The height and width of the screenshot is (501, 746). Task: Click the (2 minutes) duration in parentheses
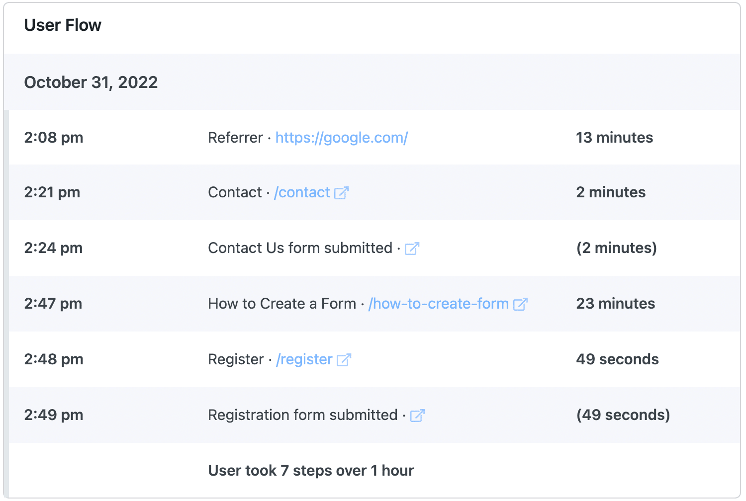click(x=617, y=248)
